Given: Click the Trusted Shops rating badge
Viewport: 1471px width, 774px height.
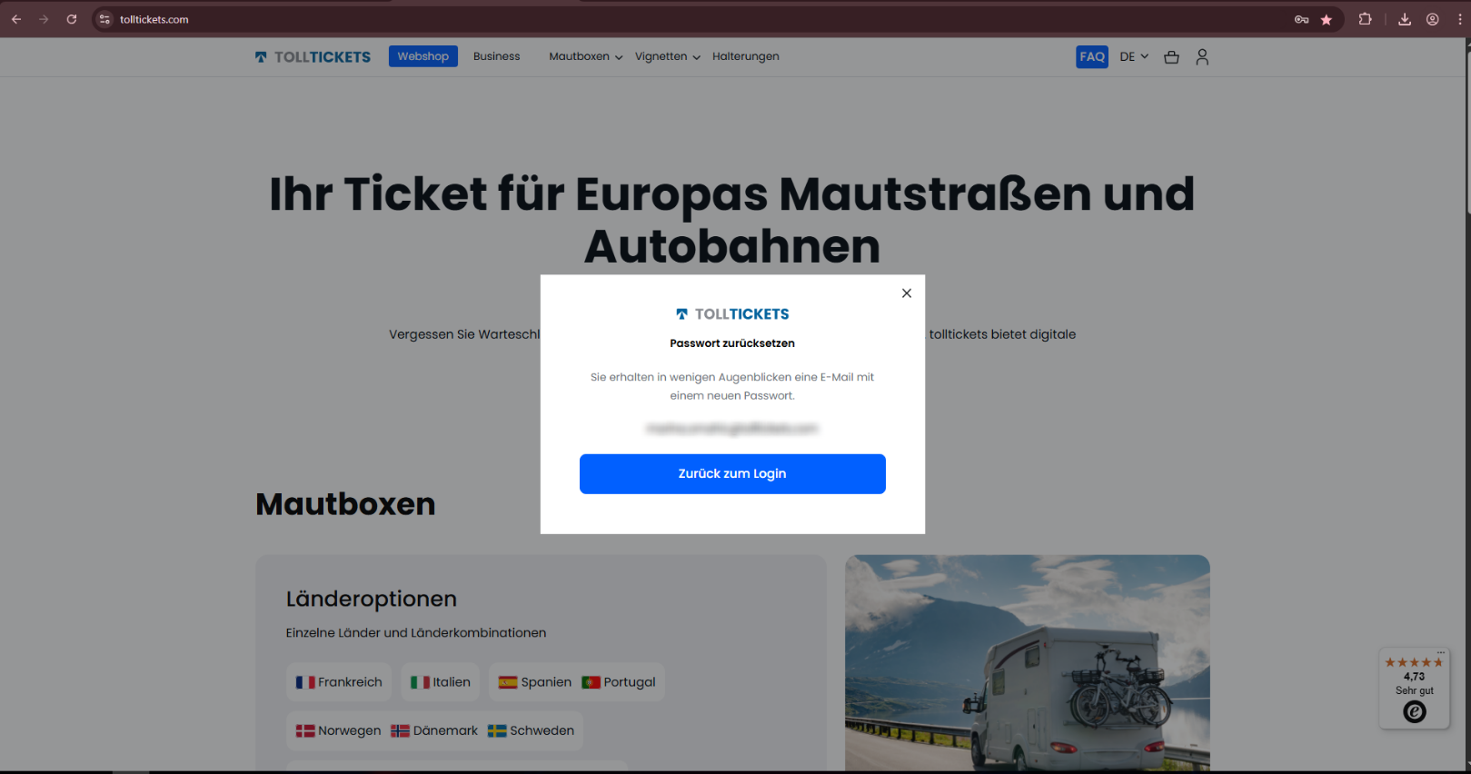Looking at the screenshot, I should point(1414,688).
